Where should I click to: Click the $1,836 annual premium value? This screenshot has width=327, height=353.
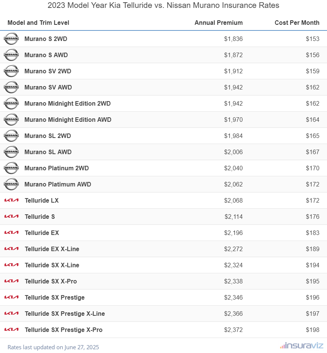[233, 39]
